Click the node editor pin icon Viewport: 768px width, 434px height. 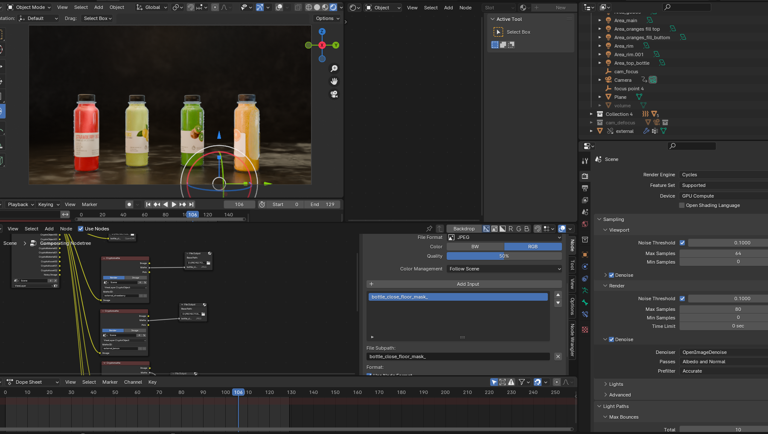tap(429, 229)
